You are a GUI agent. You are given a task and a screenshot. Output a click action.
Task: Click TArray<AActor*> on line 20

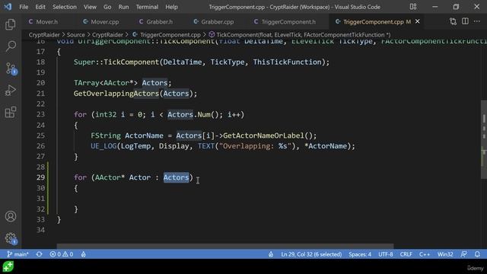point(106,83)
